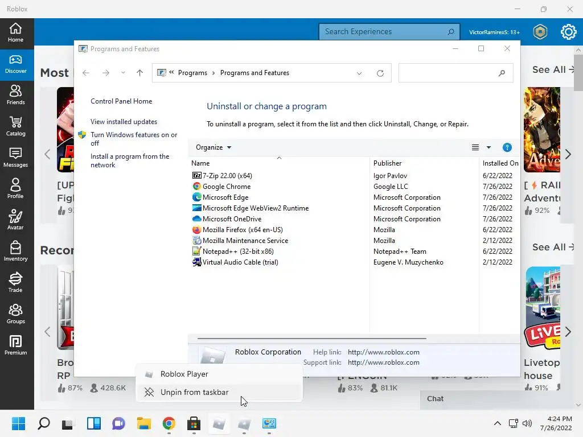Go up one level in Control Panel

point(139,73)
